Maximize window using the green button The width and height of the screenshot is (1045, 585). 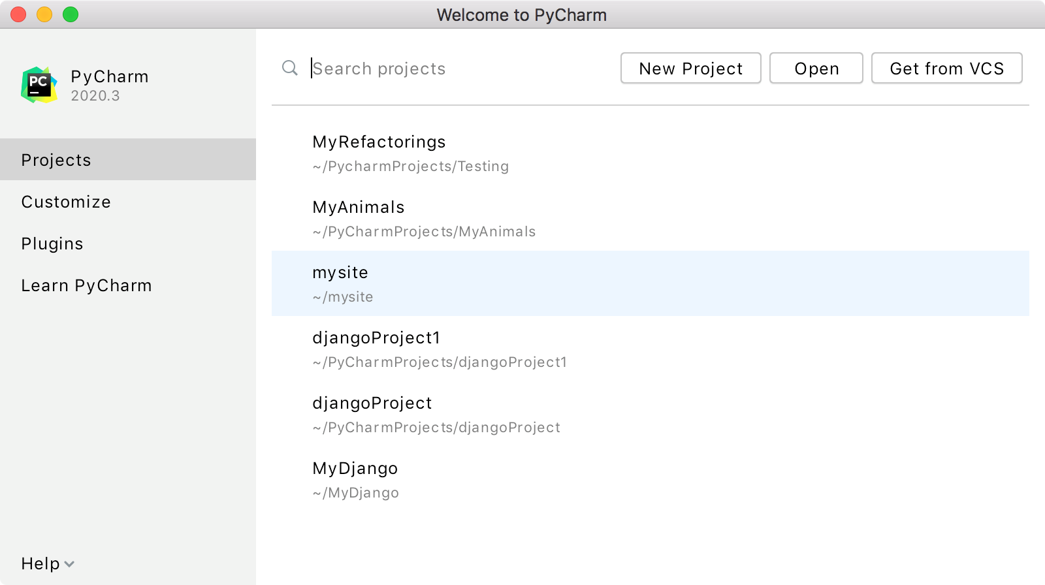(x=71, y=14)
